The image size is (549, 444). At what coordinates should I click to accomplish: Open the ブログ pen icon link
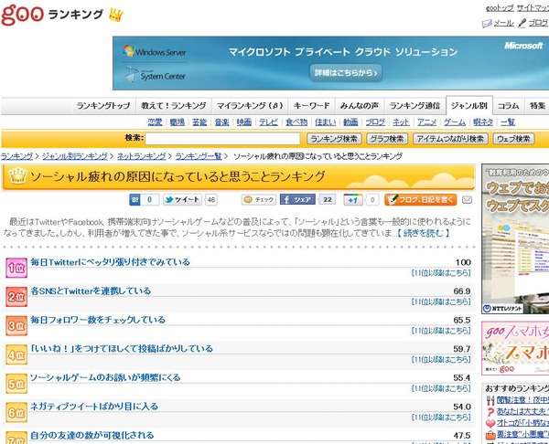[x=533, y=23]
